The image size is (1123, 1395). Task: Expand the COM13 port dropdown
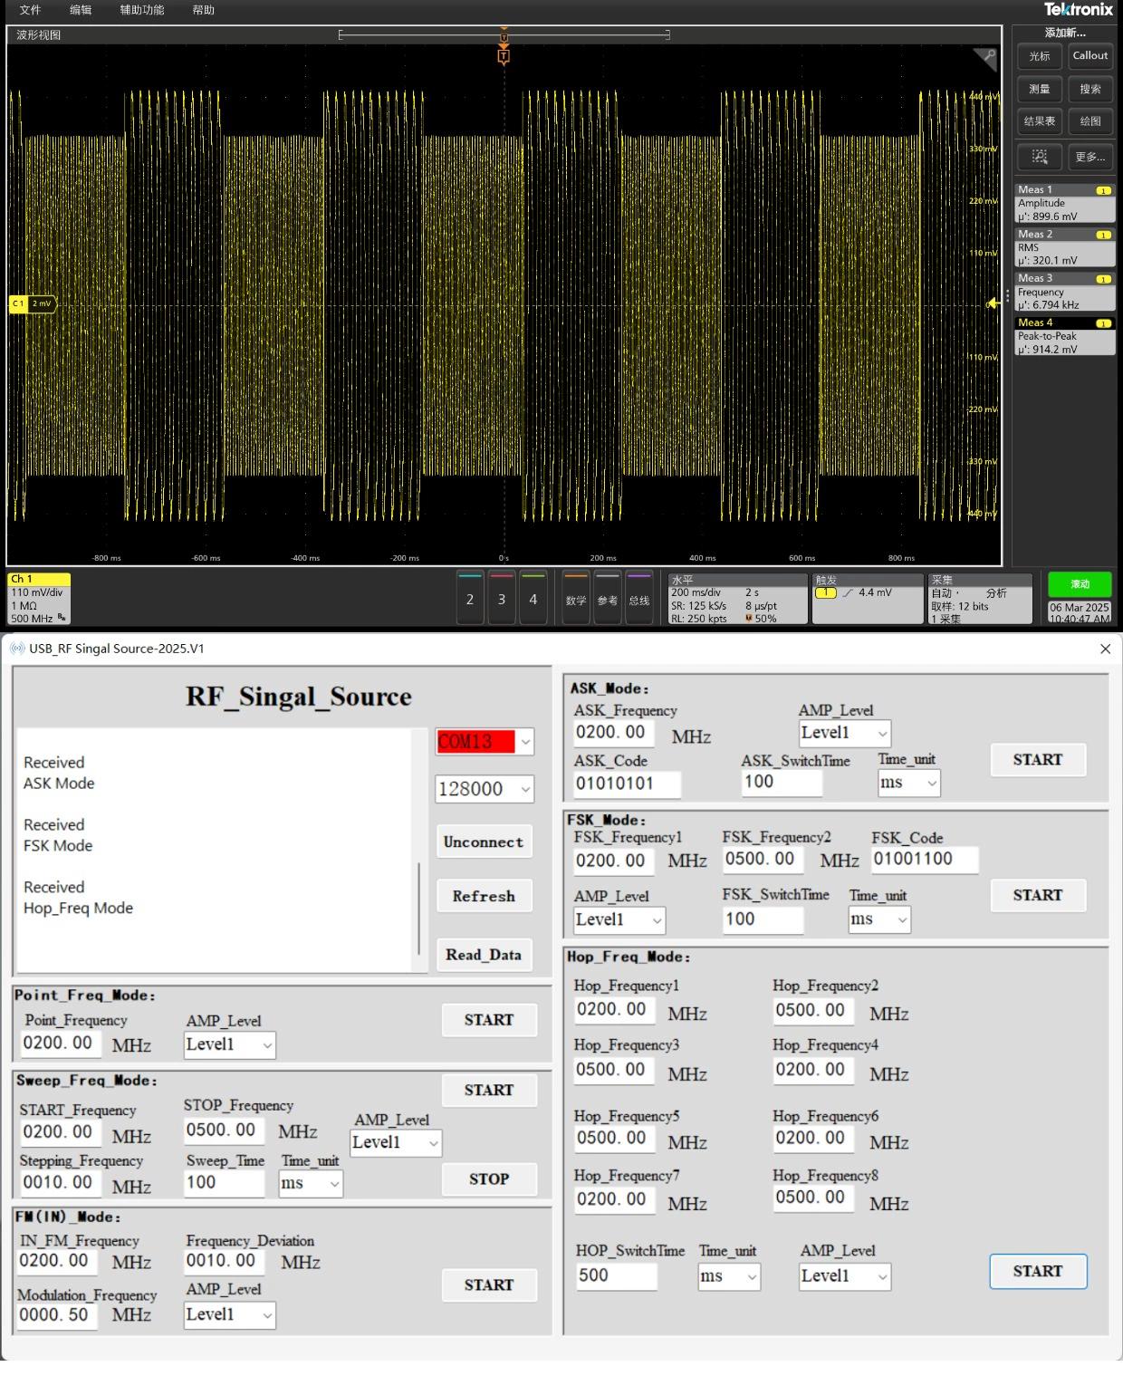tap(524, 742)
